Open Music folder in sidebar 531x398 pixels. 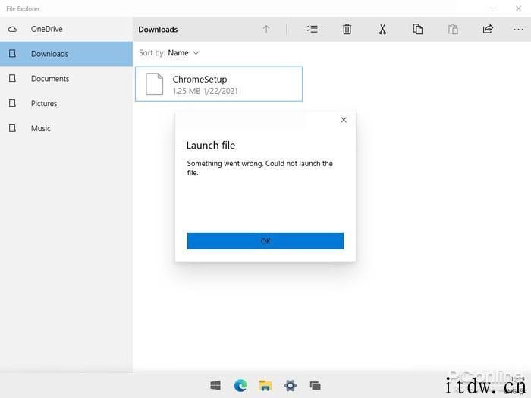(x=67, y=128)
